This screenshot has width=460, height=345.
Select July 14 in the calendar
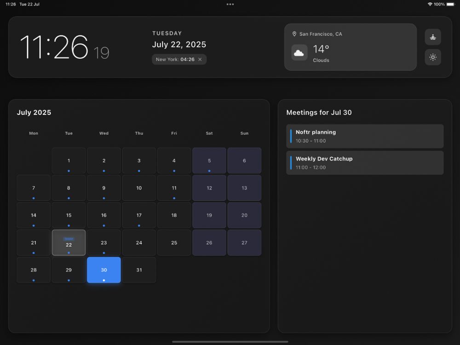click(x=34, y=215)
